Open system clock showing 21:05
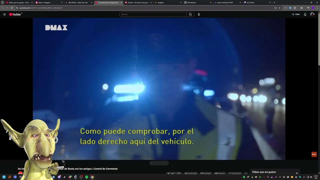 (316, 177)
